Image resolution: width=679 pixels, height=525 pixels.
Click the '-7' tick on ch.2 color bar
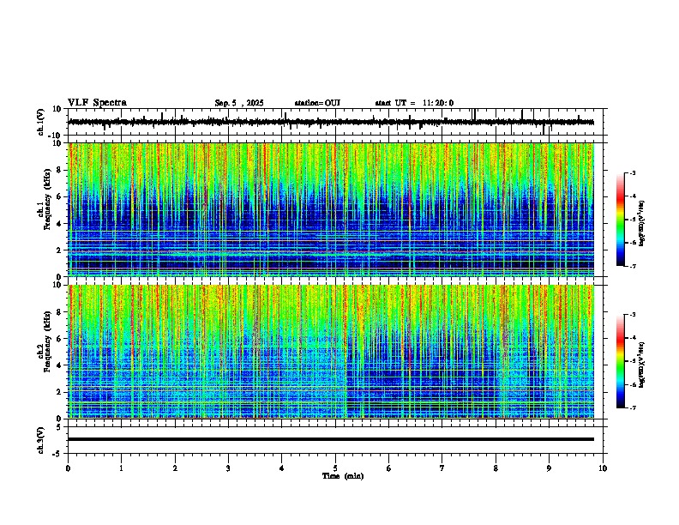(632, 408)
